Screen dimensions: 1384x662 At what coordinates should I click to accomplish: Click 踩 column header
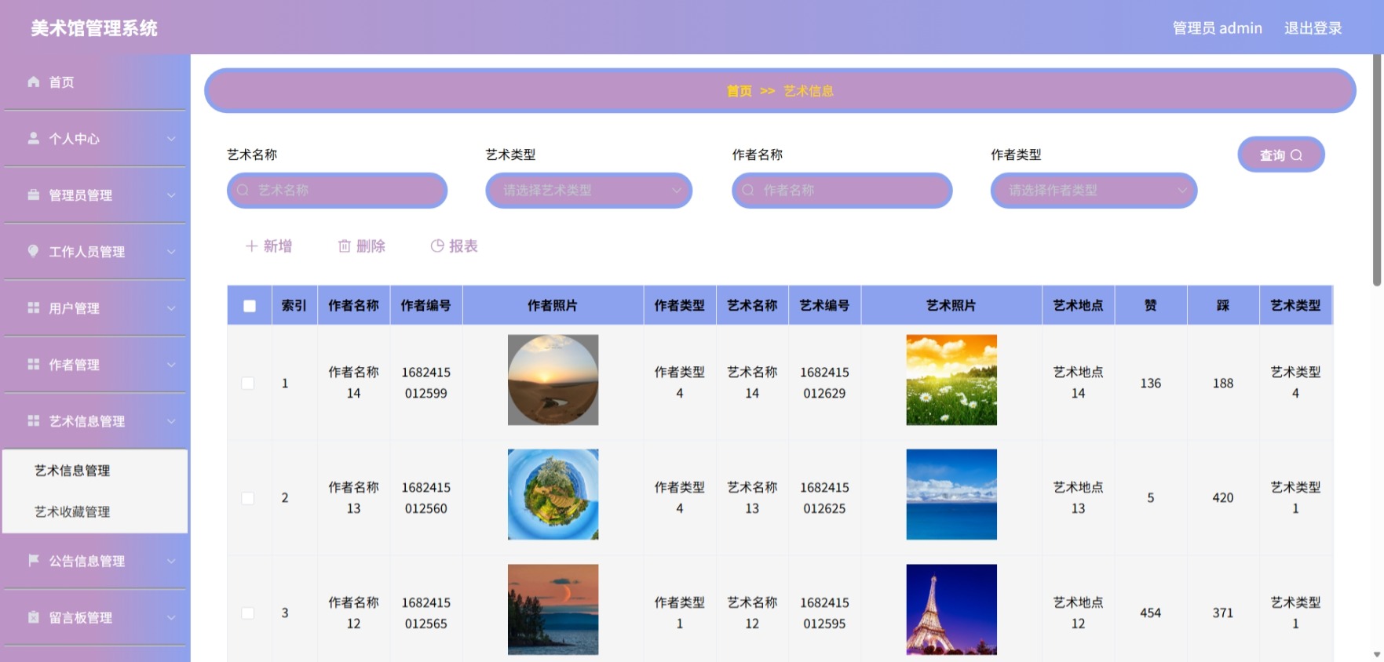[x=1223, y=306]
